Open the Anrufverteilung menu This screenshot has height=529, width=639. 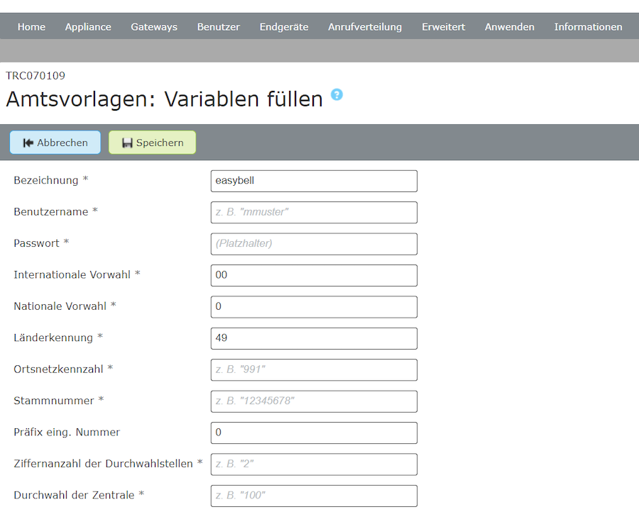pyautogui.click(x=365, y=27)
